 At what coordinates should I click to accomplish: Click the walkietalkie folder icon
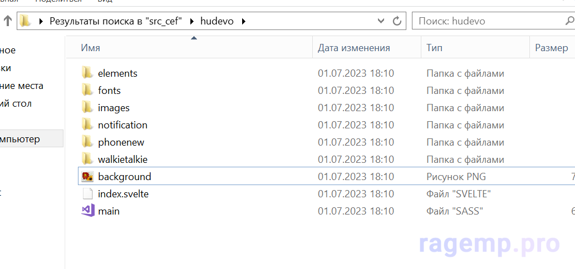coord(87,159)
